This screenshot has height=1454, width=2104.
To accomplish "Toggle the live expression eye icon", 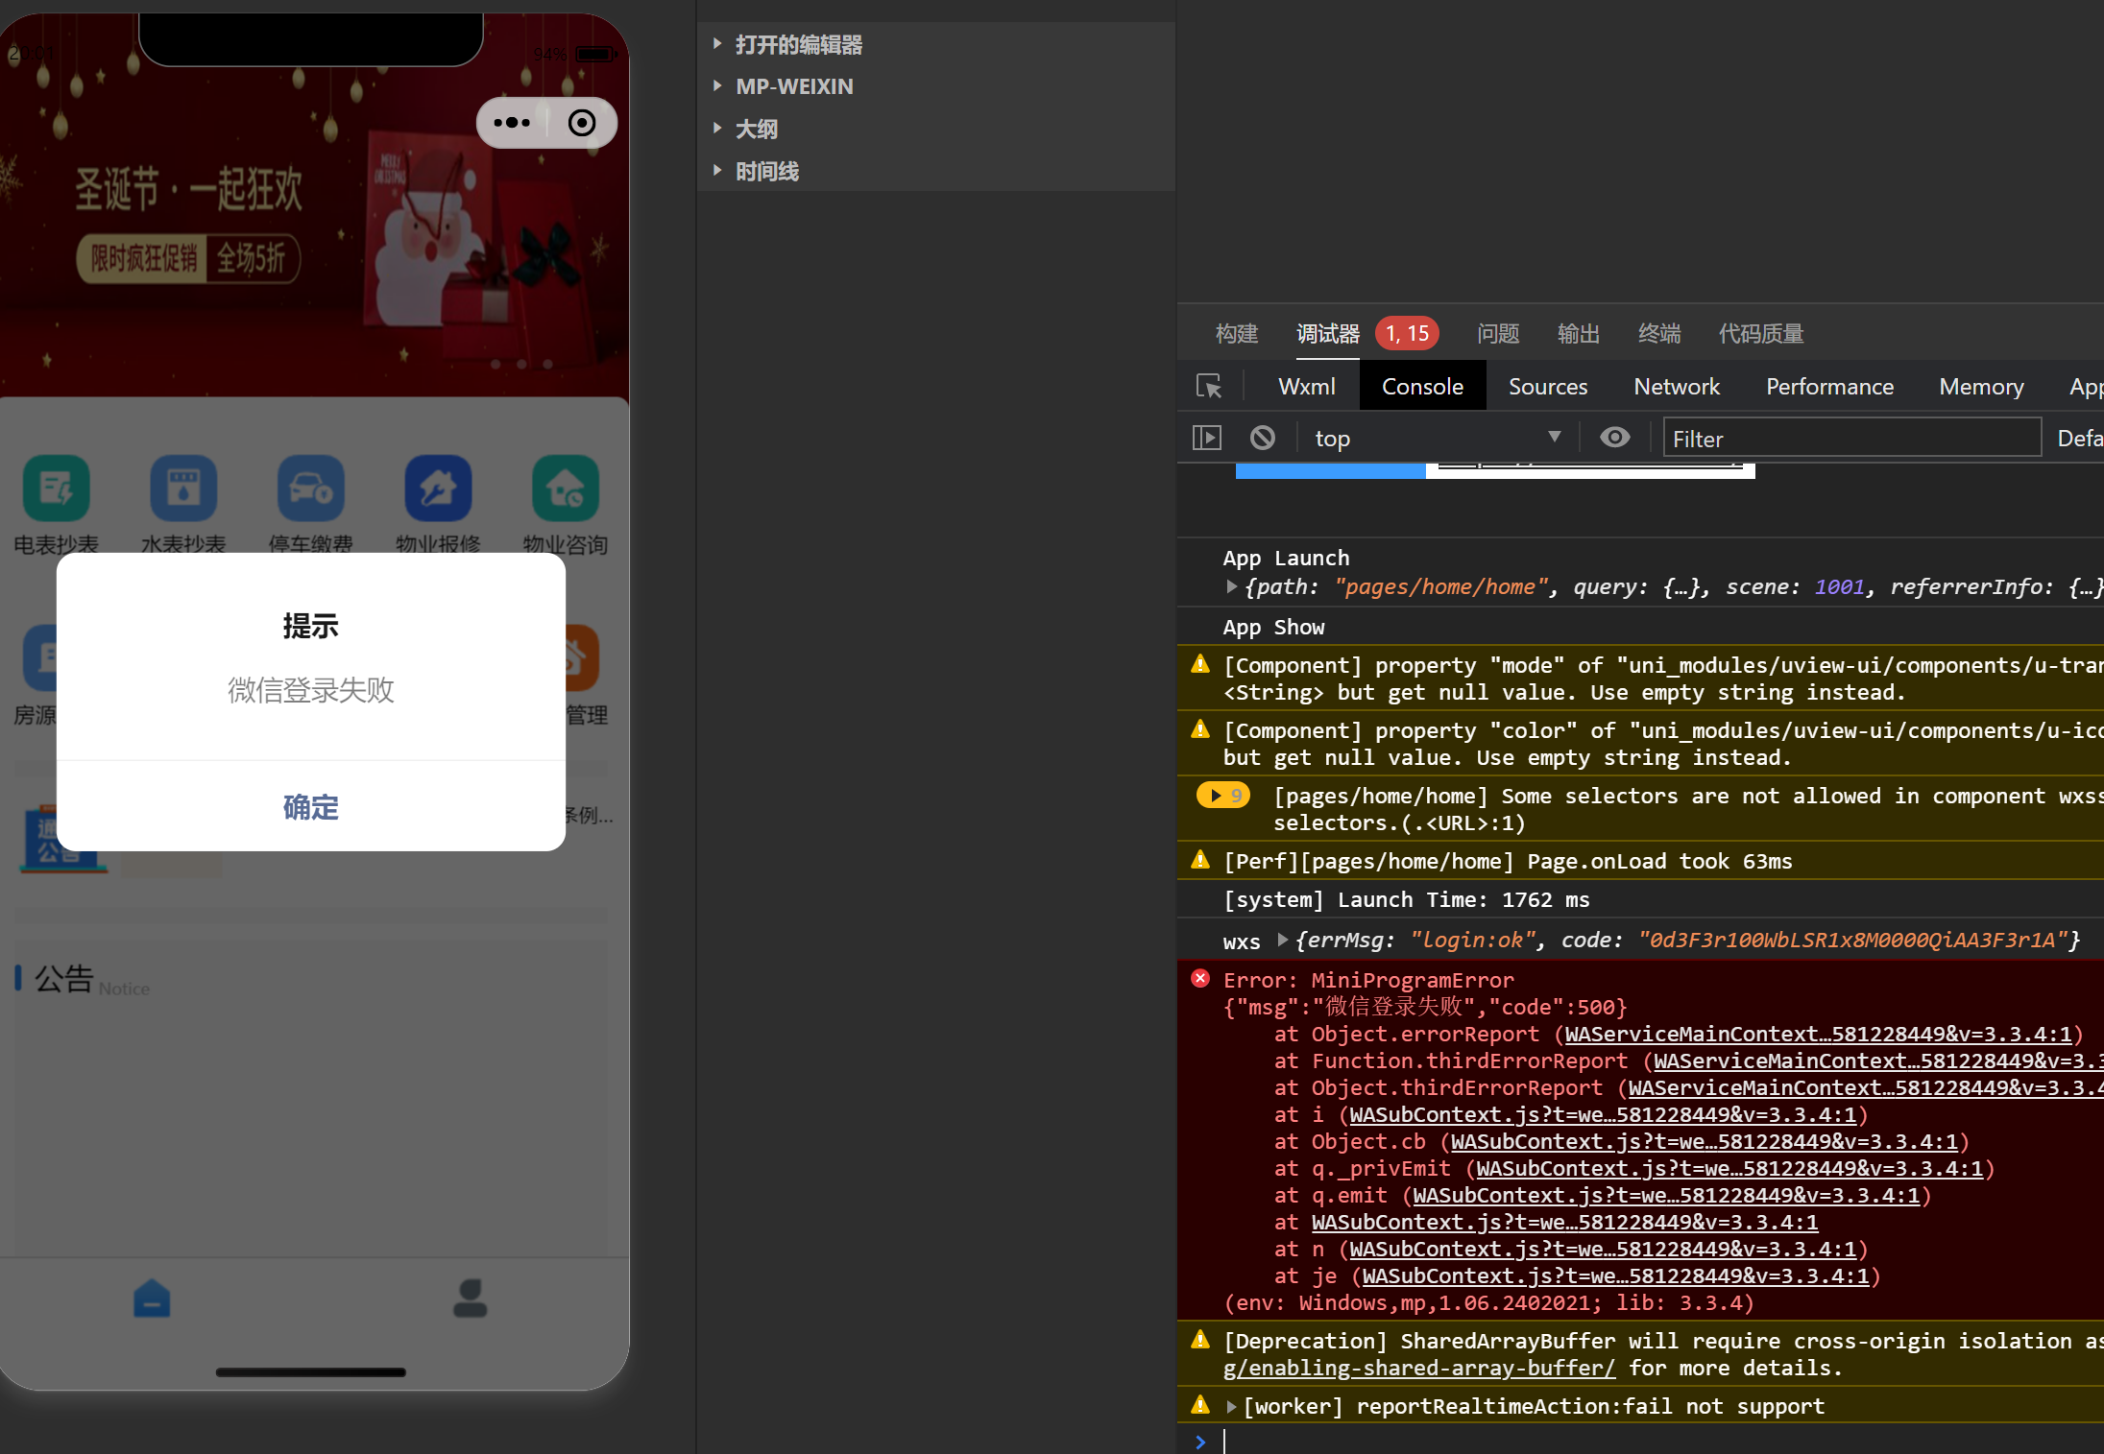I will [x=1614, y=439].
